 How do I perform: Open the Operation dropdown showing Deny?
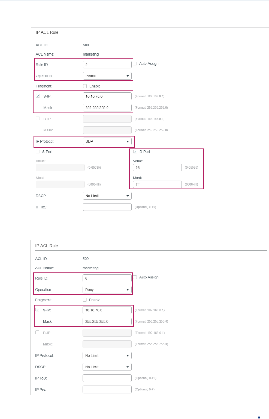(107, 290)
